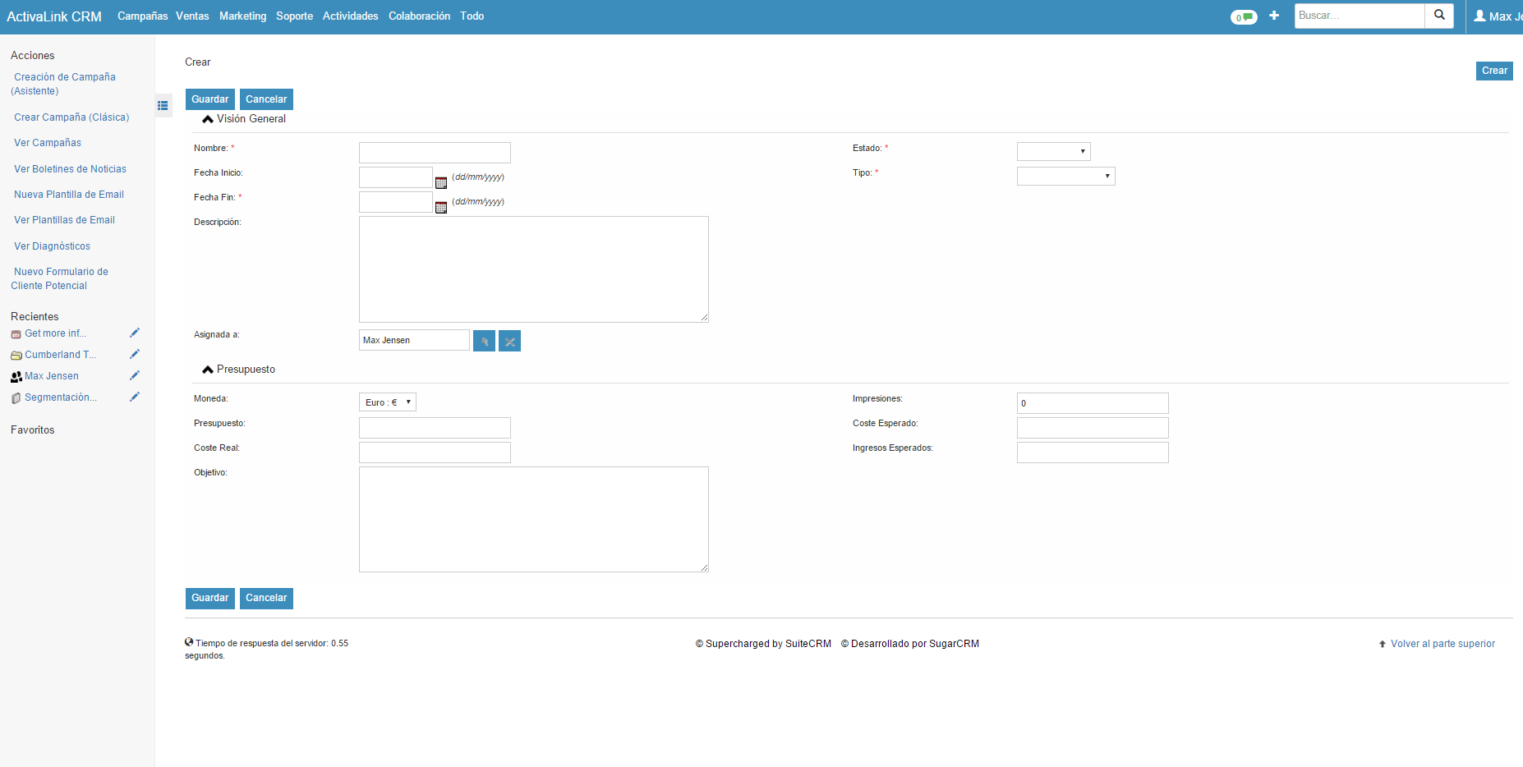
Task: Click the search magnifier icon
Action: click(x=1438, y=16)
